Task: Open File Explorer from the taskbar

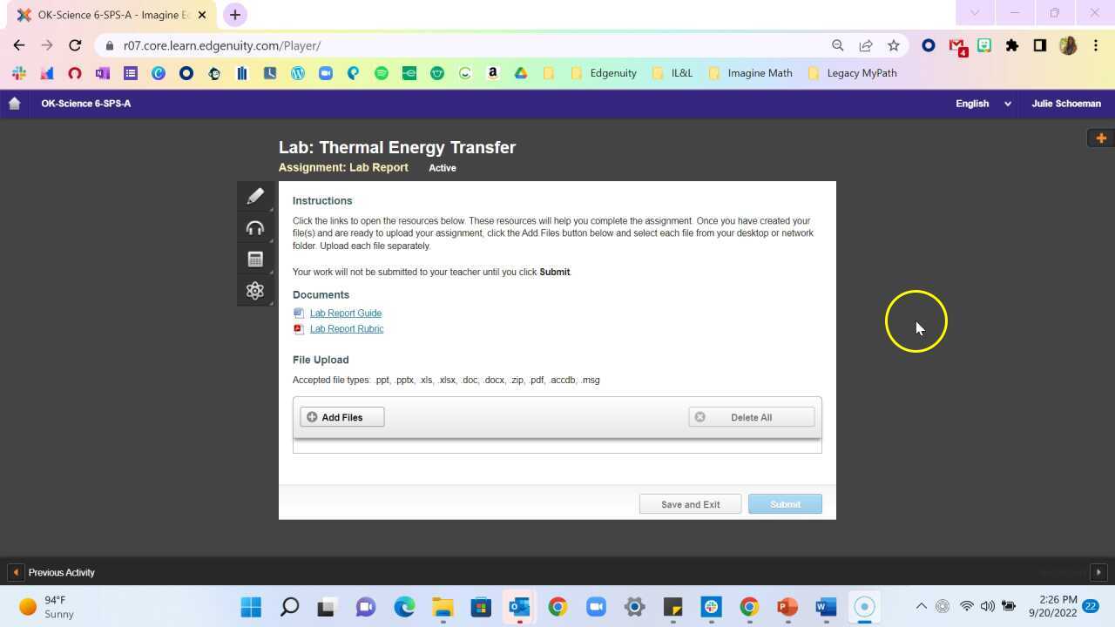Action: [x=443, y=607]
